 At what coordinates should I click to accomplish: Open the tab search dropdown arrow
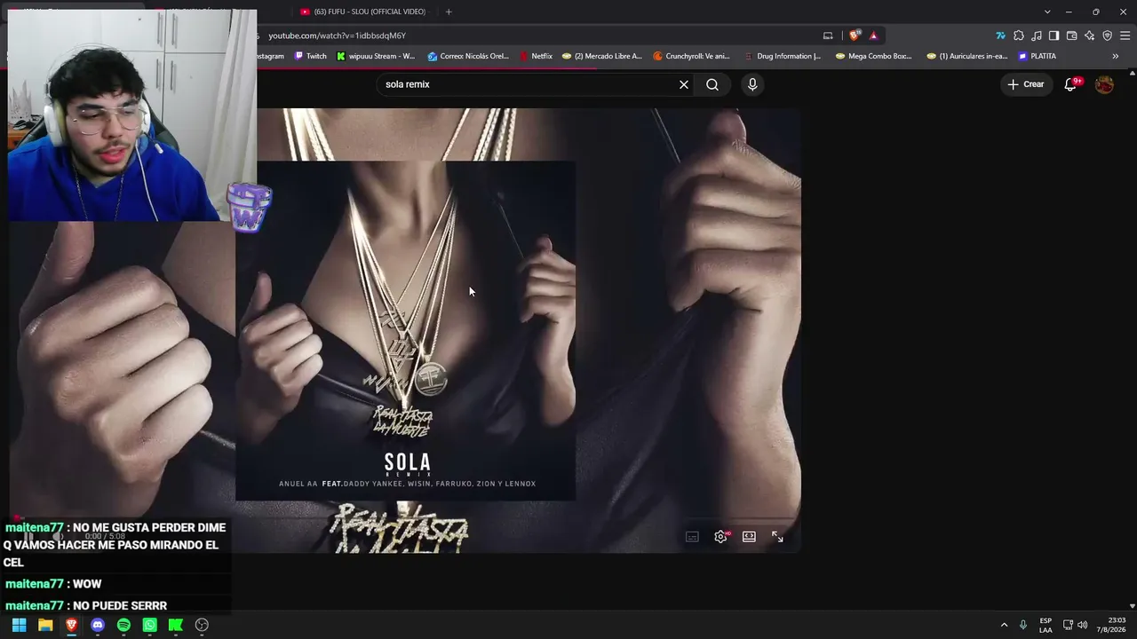click(x=1047, y=12)
